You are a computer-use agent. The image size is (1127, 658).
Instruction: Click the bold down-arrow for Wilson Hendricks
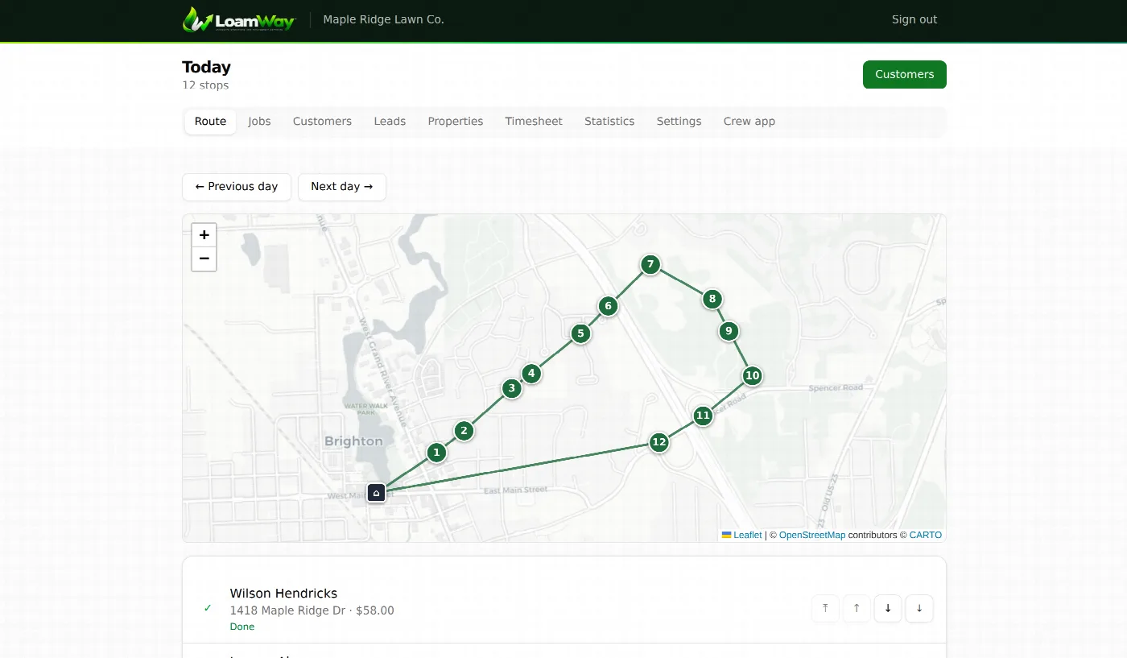tap(888, 609)
